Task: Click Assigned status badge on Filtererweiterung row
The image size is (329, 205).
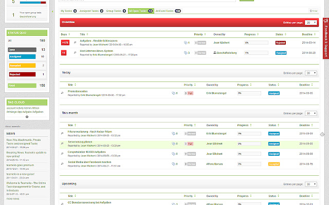Action: tap(273, 134)
